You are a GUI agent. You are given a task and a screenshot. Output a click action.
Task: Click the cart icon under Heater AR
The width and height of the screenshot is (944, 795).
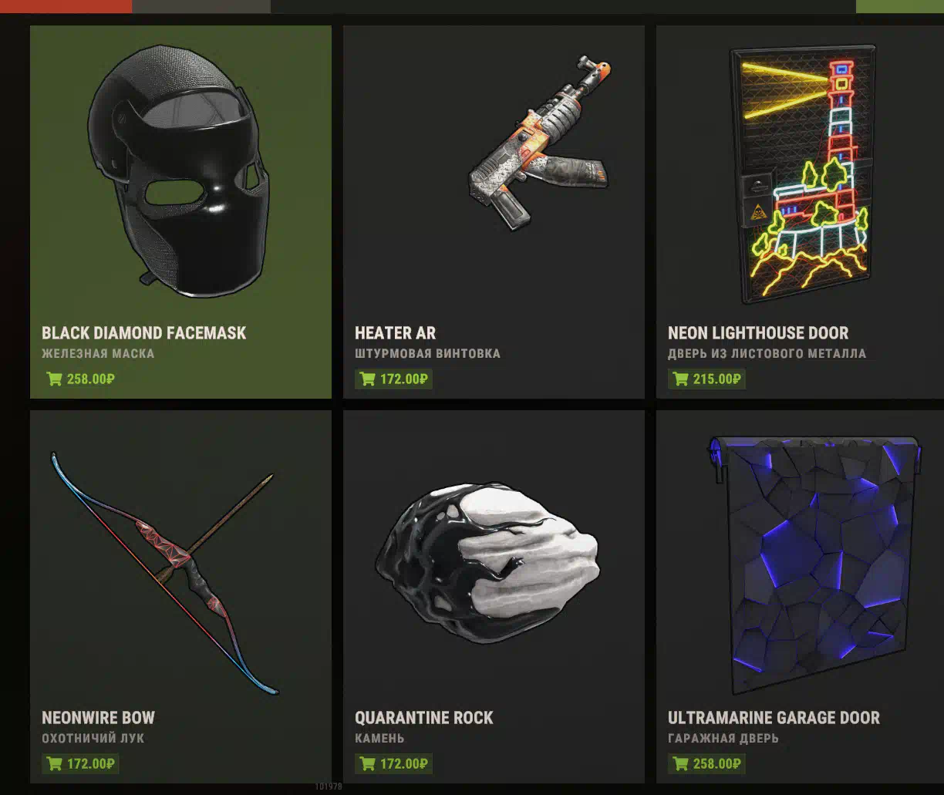pyautogui.click(x=367, y=379)
